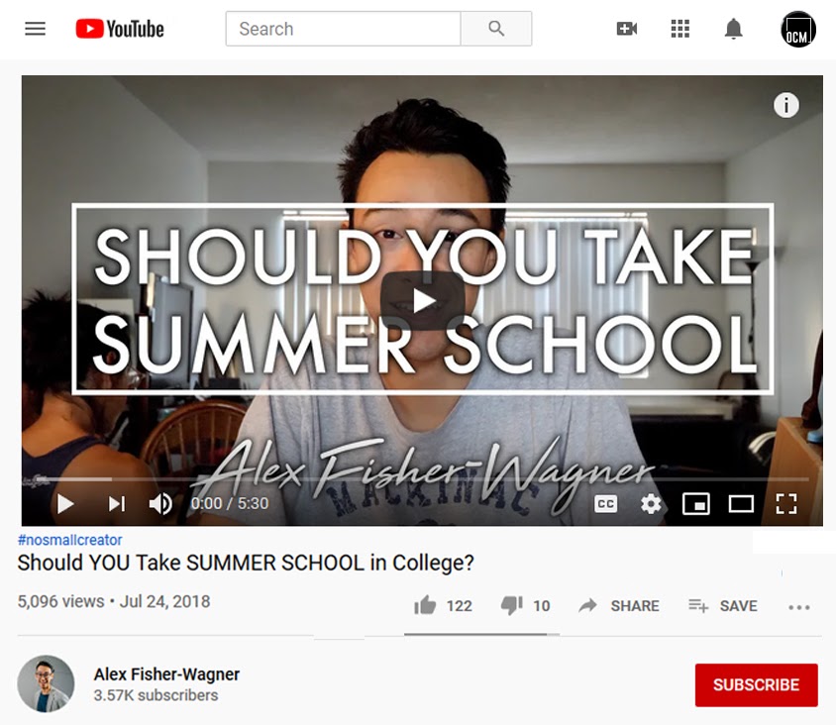The width and height of the screenshot is (836, 725).
Task: Enter full screen mode
Action: pos(786,504)
